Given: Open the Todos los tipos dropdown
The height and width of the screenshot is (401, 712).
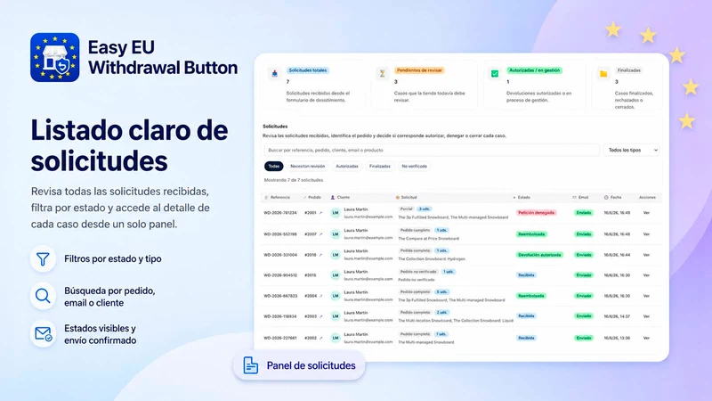Looking at the screenshot, I should coord(632,150).
